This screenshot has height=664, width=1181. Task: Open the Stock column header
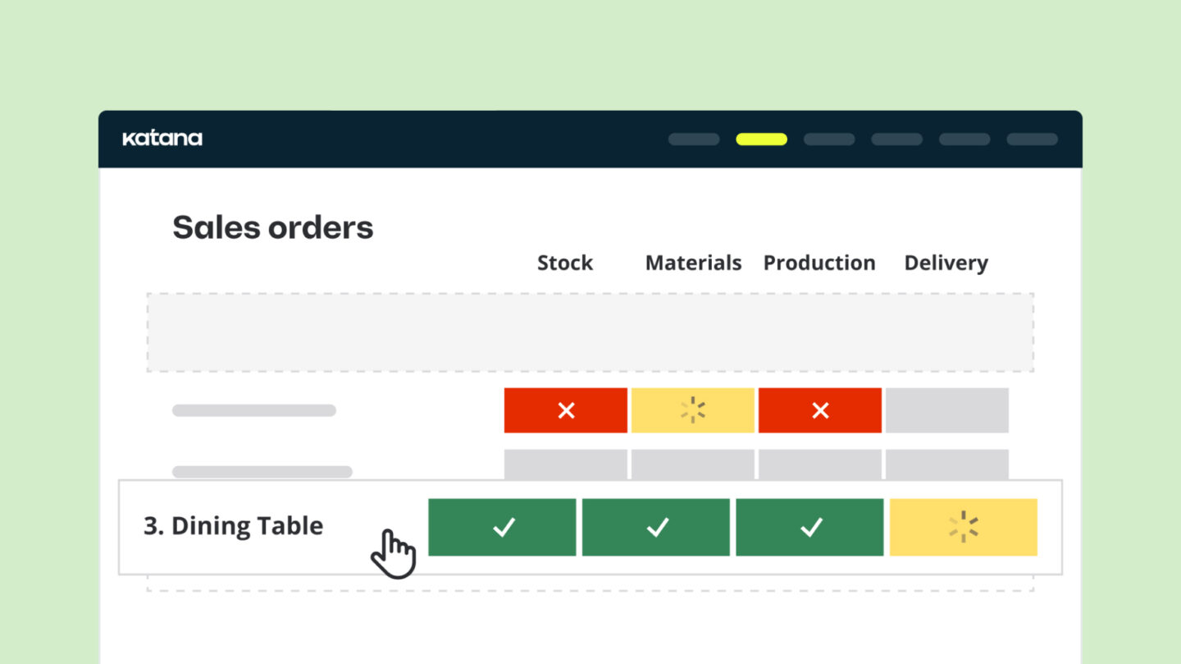pos(564,263)
